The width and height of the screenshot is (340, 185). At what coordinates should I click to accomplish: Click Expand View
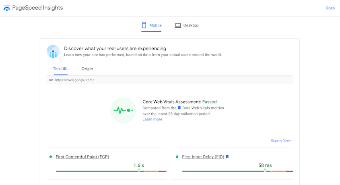[280, 140]
